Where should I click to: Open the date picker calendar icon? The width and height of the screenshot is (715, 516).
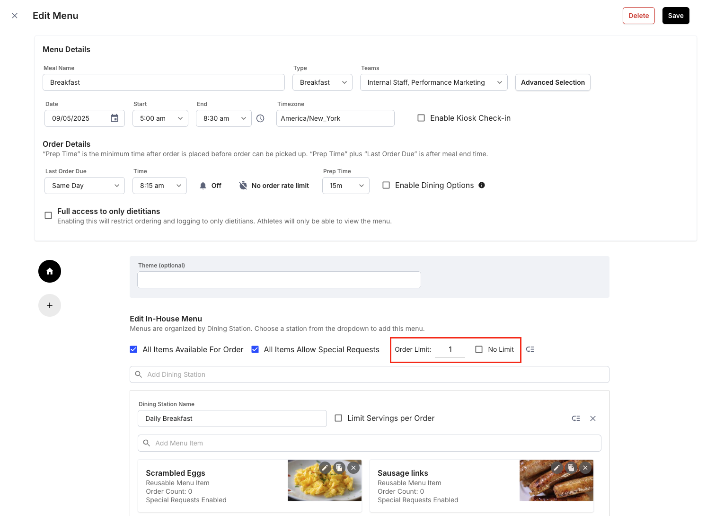coord(115,118)
